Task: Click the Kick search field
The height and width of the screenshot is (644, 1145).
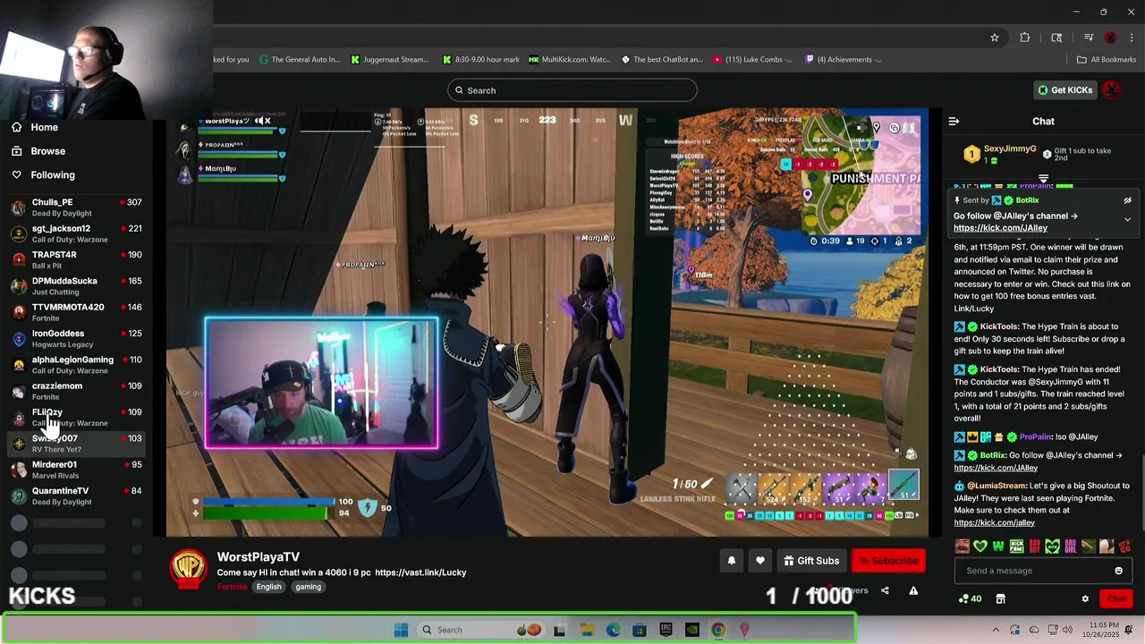Action: click(x=572, y=90)
